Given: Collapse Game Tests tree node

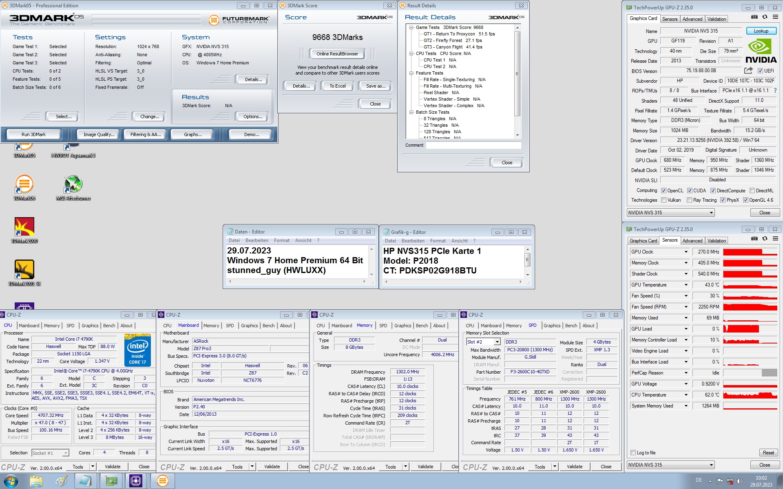Looking at the screenshot, I should pyautogui.click(x=411, y=28).
